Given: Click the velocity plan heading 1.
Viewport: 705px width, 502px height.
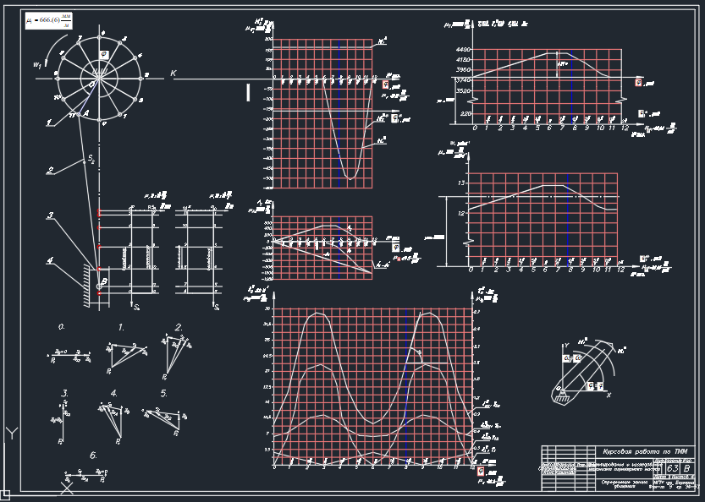Looking at the screenshot, I should pyautogui.click(x=121, y=328).
